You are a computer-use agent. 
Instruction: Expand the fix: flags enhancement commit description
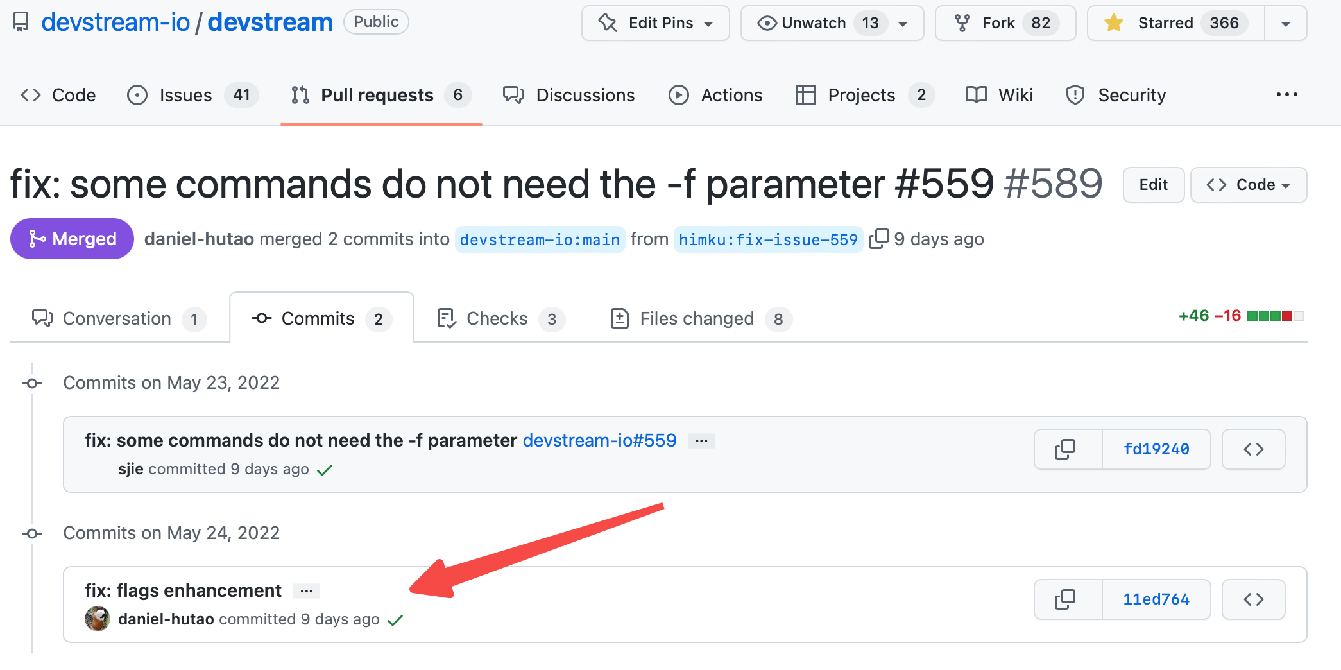[307, 590]
